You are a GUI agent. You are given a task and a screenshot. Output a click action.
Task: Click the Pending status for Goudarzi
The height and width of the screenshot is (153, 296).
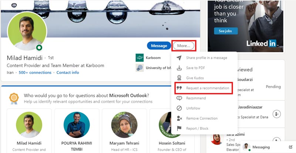273,87
